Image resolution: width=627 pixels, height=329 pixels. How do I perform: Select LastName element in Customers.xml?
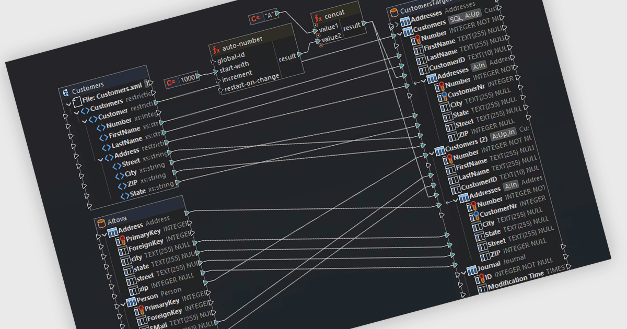pos(126,142)
